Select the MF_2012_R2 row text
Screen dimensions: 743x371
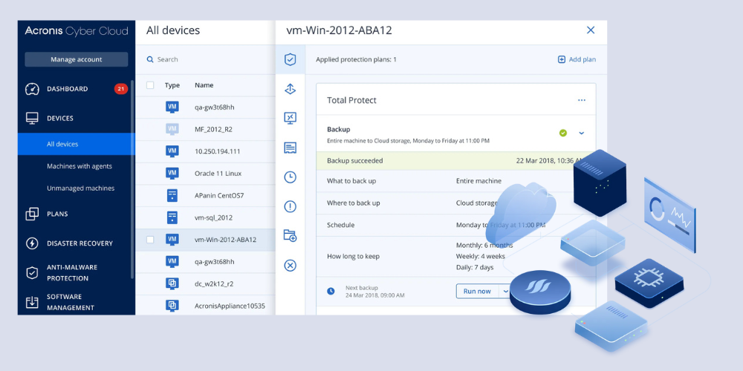[x=214, y=129]
